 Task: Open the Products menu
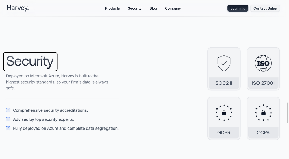112,8
